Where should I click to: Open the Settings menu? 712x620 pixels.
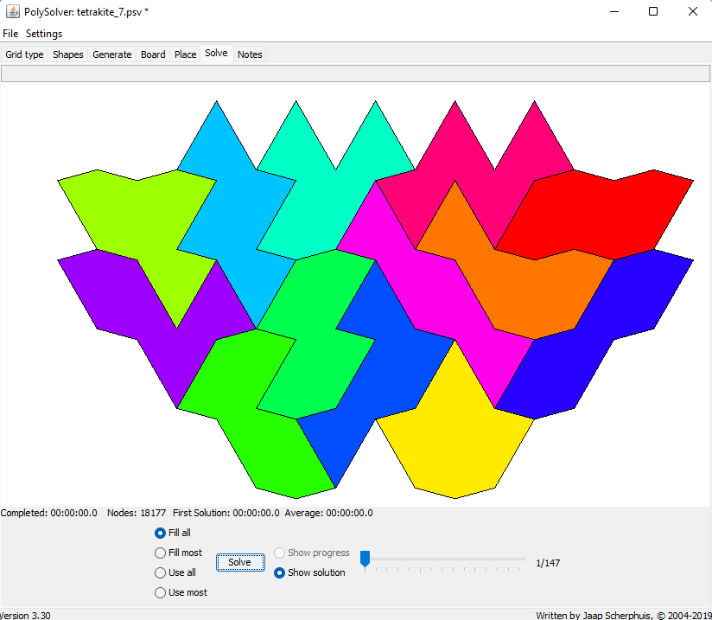tap(43, 34)
